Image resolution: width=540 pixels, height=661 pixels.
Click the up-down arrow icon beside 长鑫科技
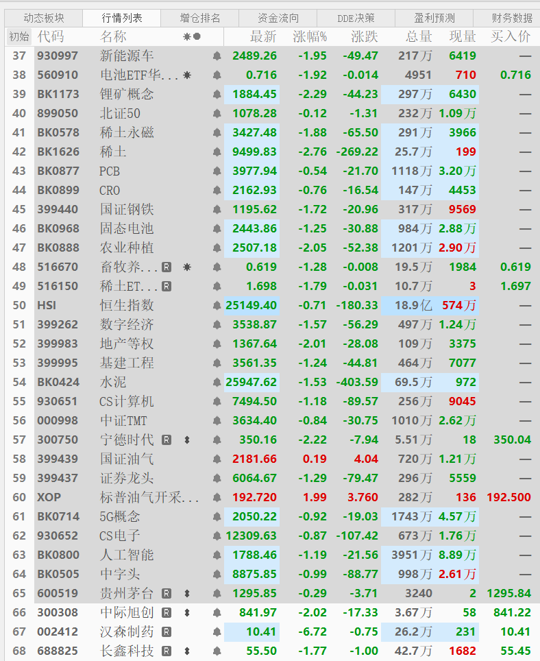(x=187, y=651)
